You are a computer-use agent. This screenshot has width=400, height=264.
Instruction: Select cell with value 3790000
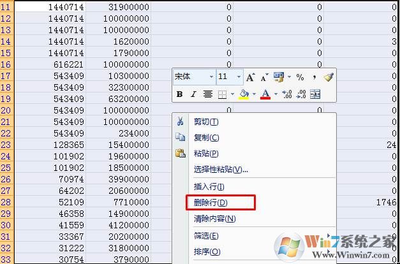coord(119,260)
